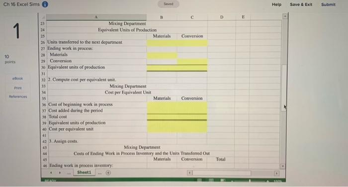
Task: Open the eBook resource
Action: click(17, 79)
